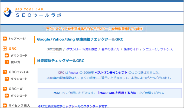Switch to メニューリファレンス tab

158,49
